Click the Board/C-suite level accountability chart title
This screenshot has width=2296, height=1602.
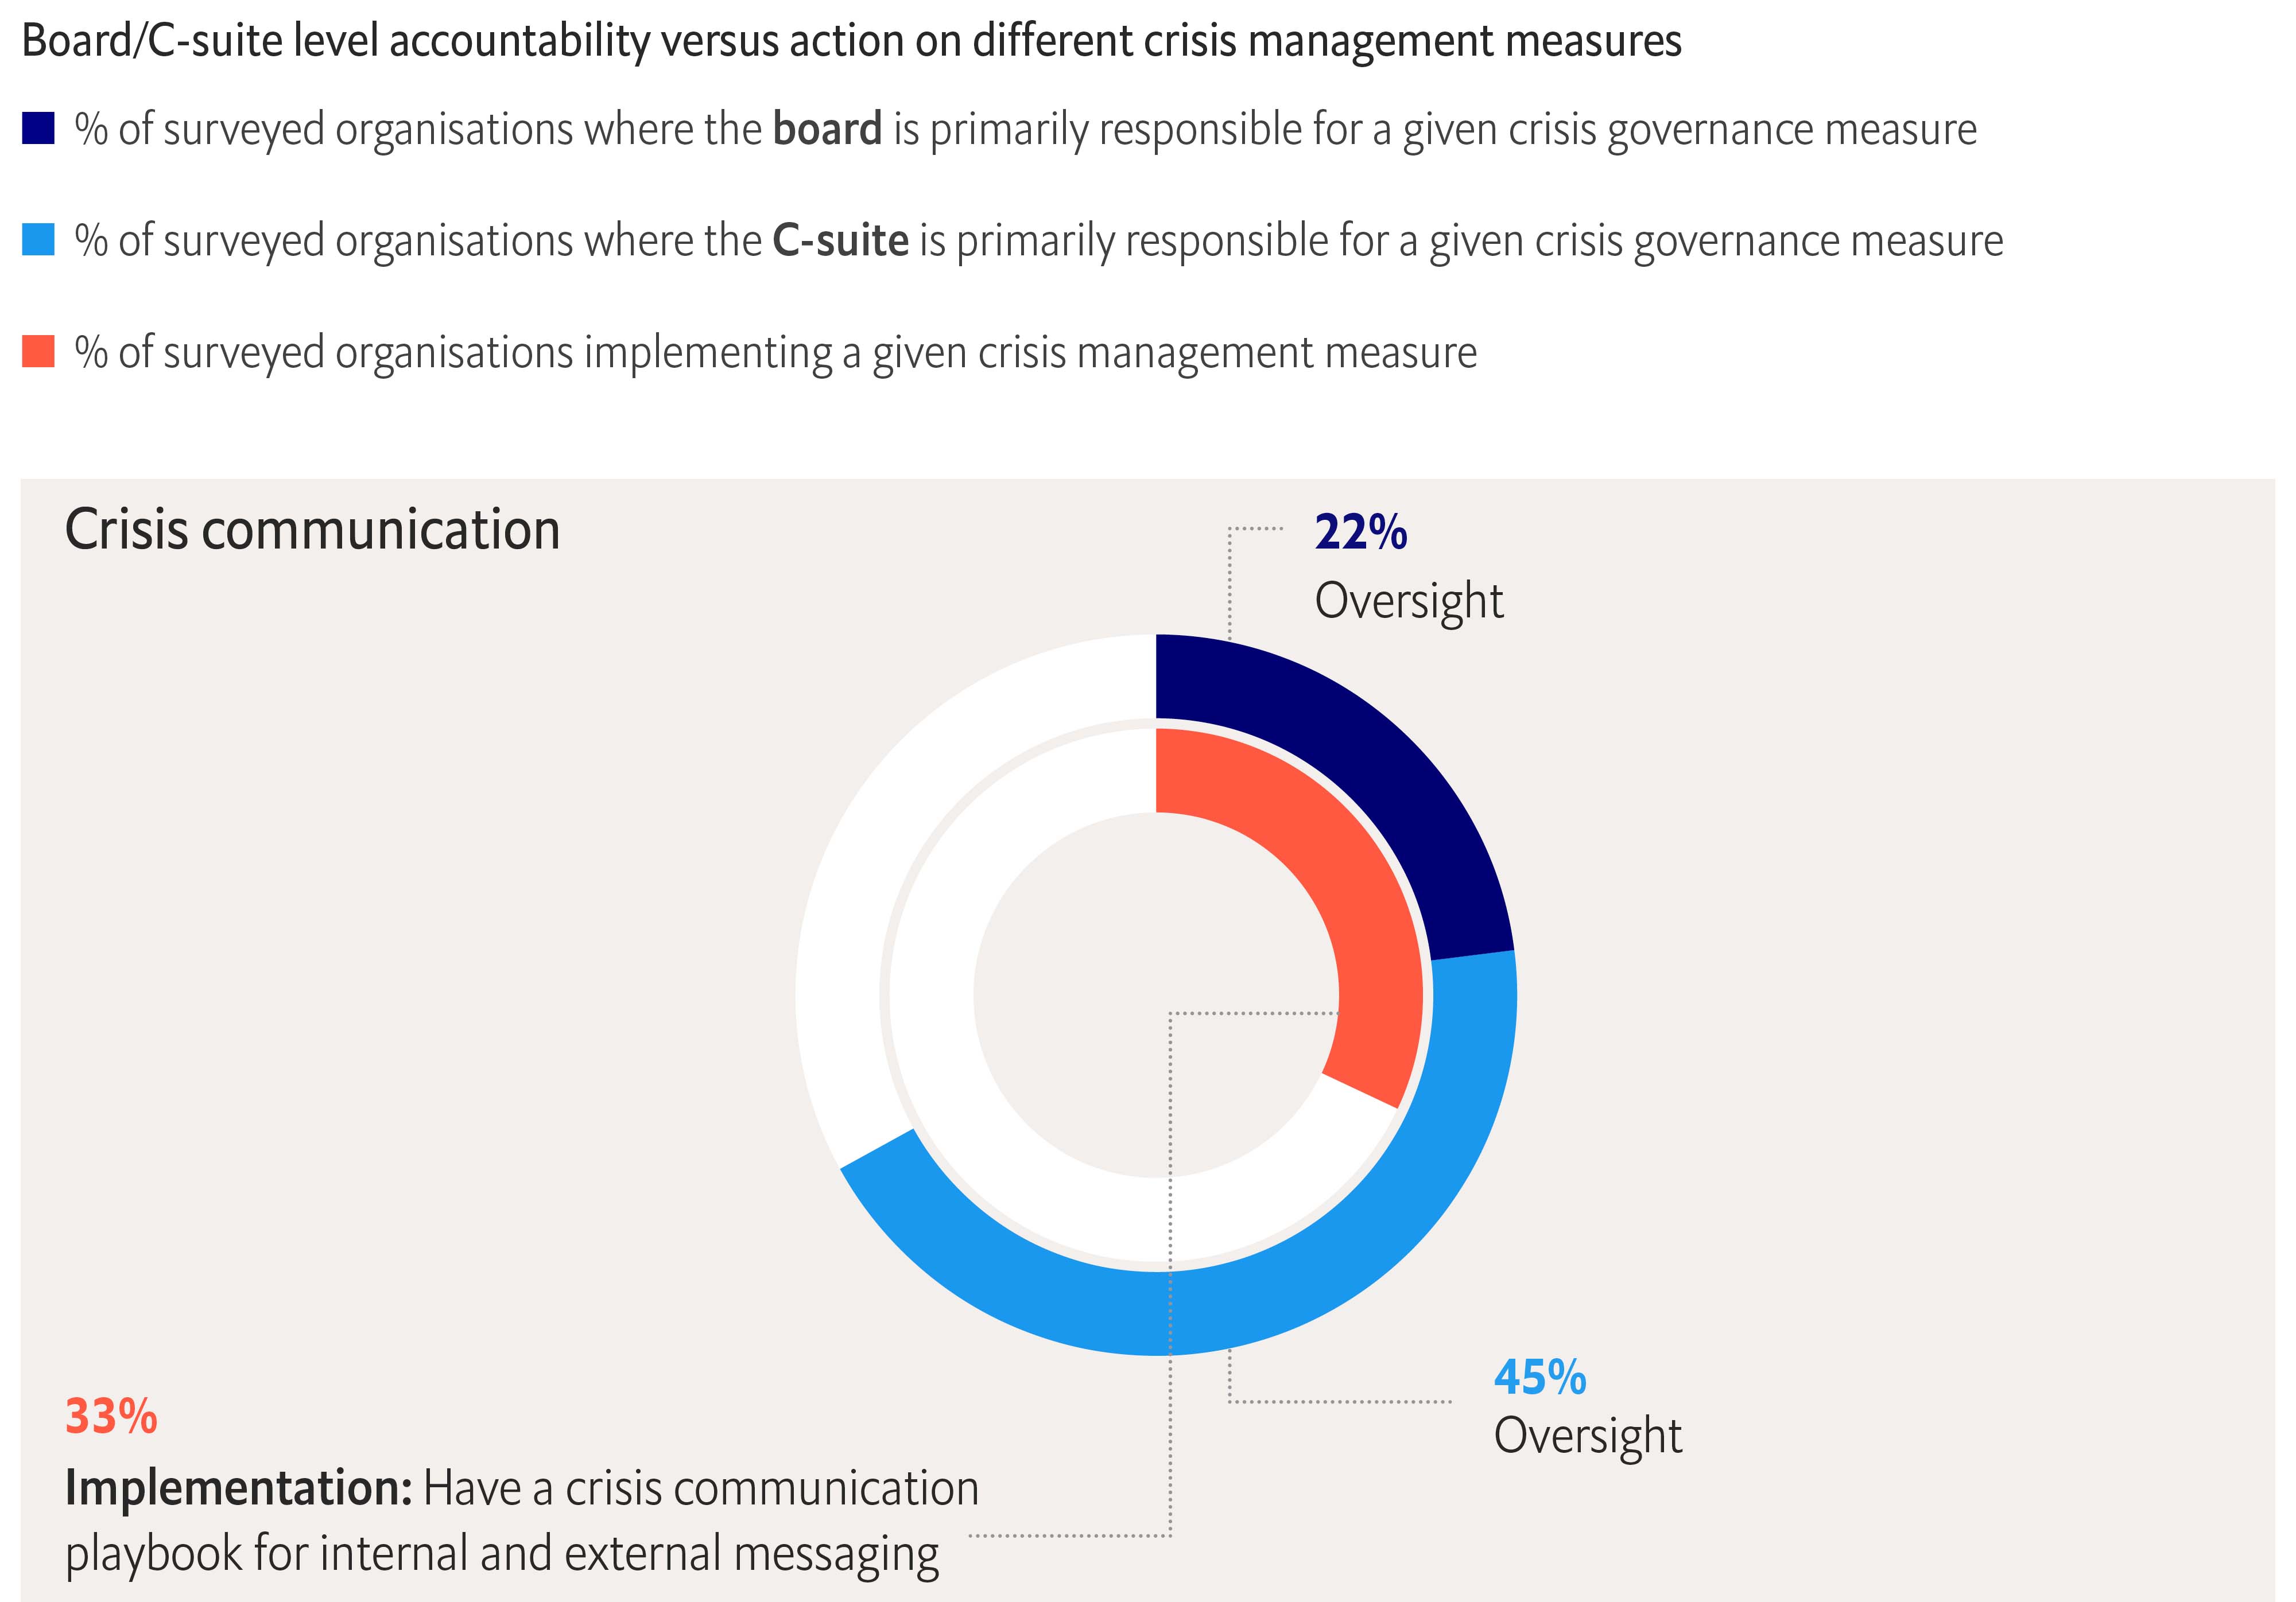coord(851,41)
